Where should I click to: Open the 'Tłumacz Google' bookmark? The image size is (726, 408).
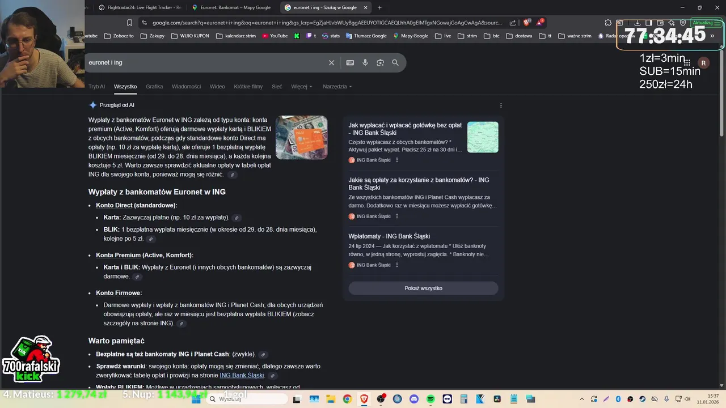[365, 36]
